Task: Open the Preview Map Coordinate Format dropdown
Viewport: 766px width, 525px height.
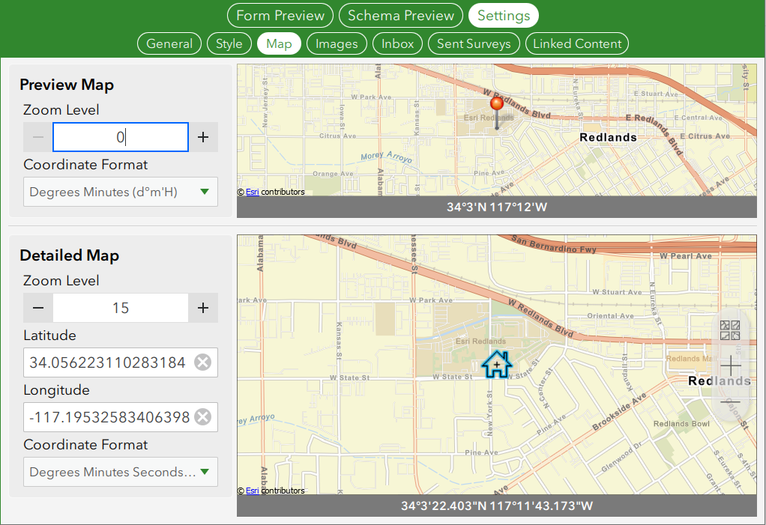Action: (120, 192)
